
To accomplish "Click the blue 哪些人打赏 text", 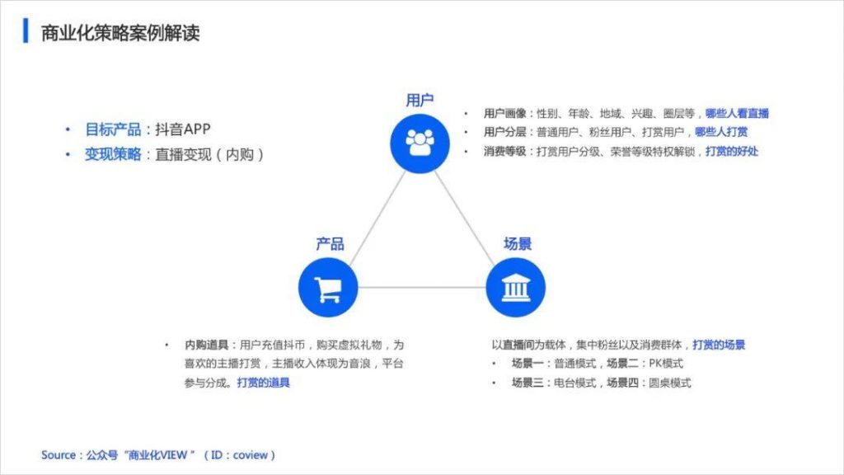I will [x=720, y=132].
